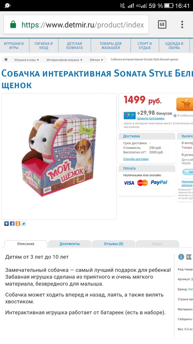Tap the browser address bar
This screenshot has width=193, height=344.
pyautogui.click(x=76, y=25)
